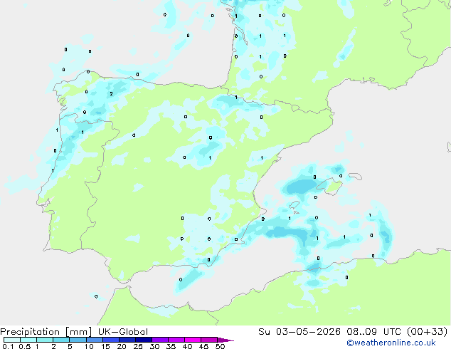Image resolution: width=451 pixels, height=349 pixels.
Task: Click the weatheronline.co.uk website link
Action: coord(391,343)
